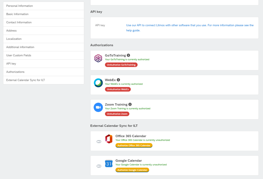The width and height of the screenshot is (263, 179).
Task: Open info icon next to GoToTraining
Action: coord(128,55)
